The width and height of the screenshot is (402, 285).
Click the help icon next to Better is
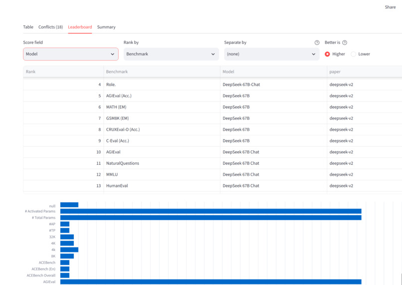pos(345,42)
